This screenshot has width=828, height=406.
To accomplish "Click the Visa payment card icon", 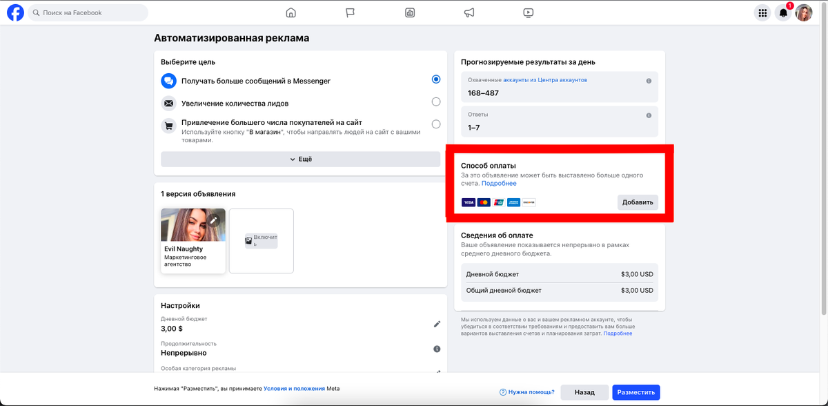I will [466, 202].
